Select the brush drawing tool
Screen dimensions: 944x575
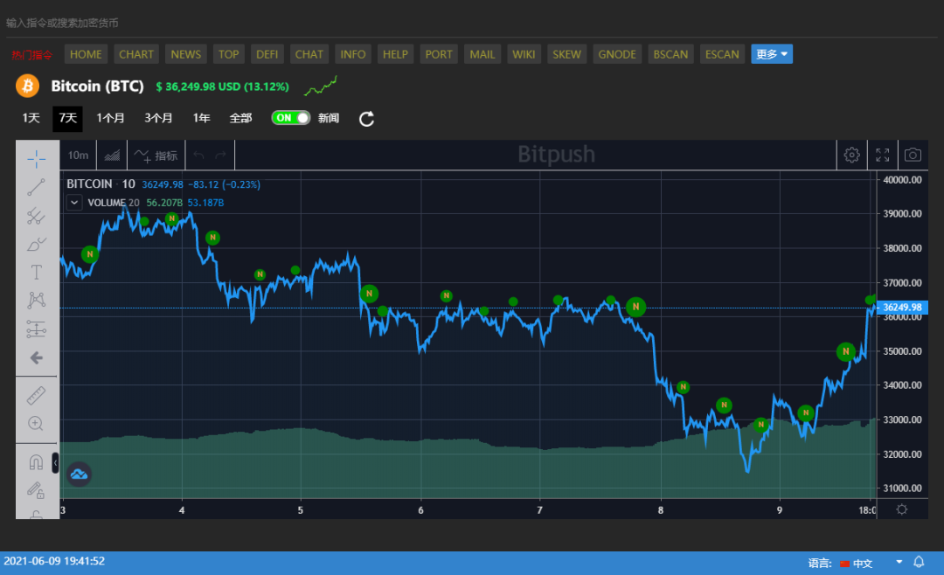[x=36, y=244]
